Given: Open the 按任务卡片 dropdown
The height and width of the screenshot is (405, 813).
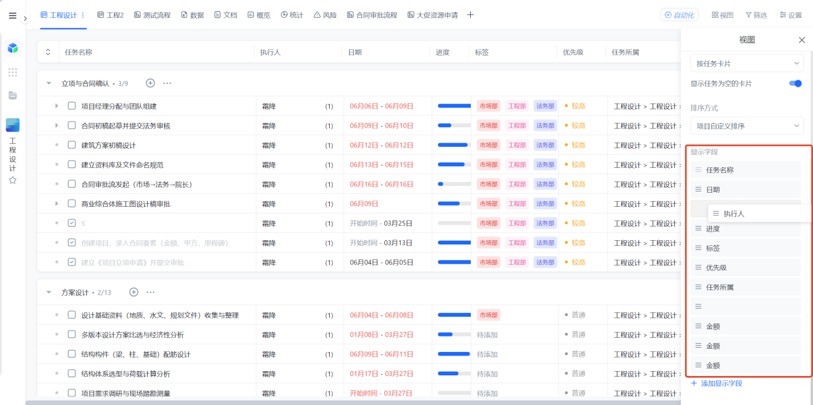Looking at the screenshot, I should (x=747, y=63).
